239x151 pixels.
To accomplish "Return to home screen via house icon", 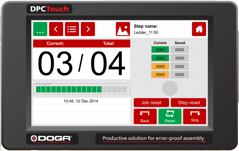I will (x=199, y=29).
